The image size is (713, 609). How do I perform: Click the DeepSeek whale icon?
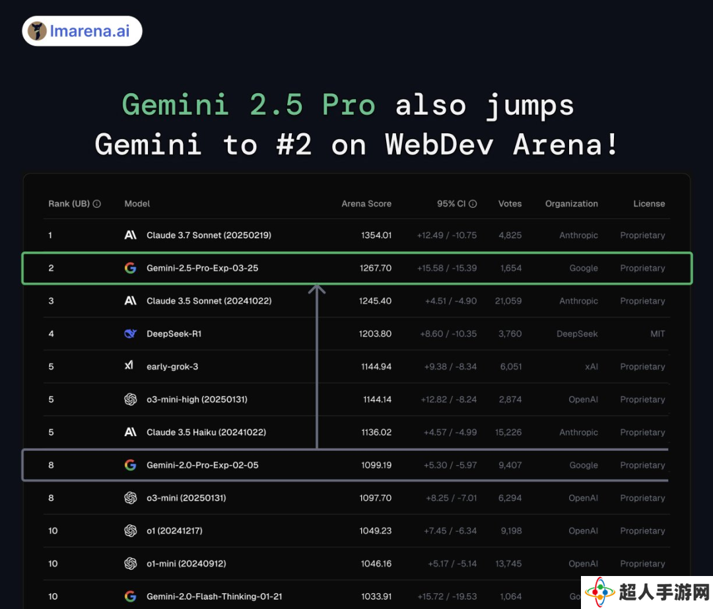[x=131, y=334]
